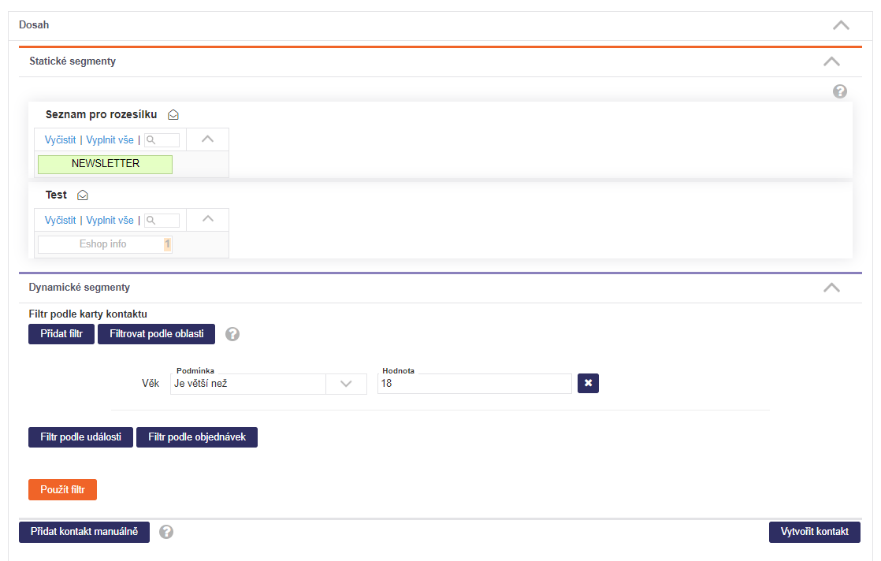The image size is (881, 561).
Task: Toggle Eshop info segment selection
Action: (105, 244)
